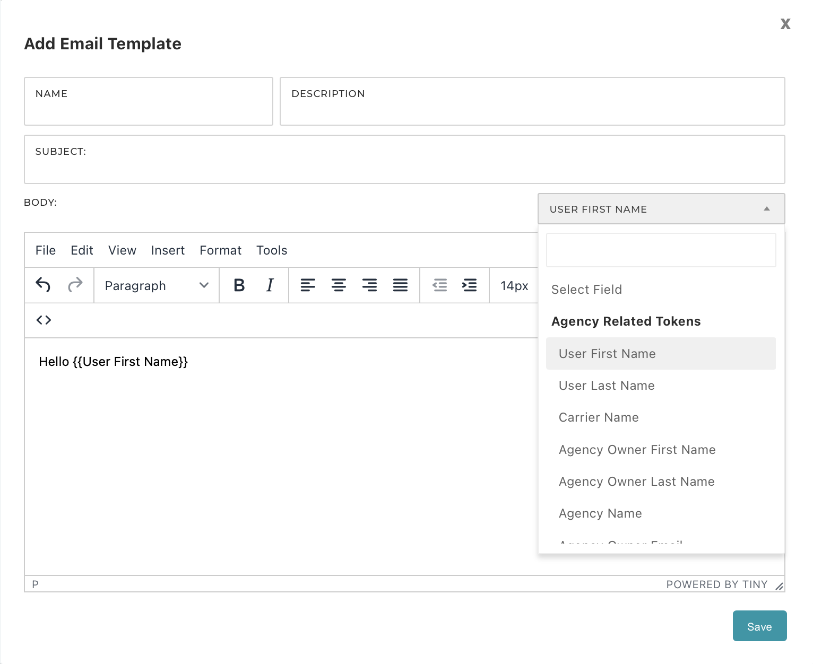Open the Tools menu
Viewport: 813px width, 664px height.
click(x=272, y=250)
